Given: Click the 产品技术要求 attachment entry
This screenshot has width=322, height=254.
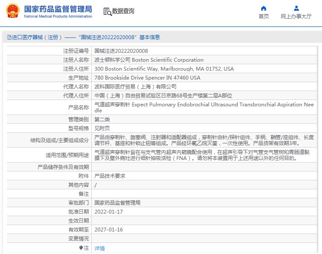Looking at the screenshot, I should click(110, 176).
